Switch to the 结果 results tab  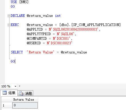[x=9, y=93]
